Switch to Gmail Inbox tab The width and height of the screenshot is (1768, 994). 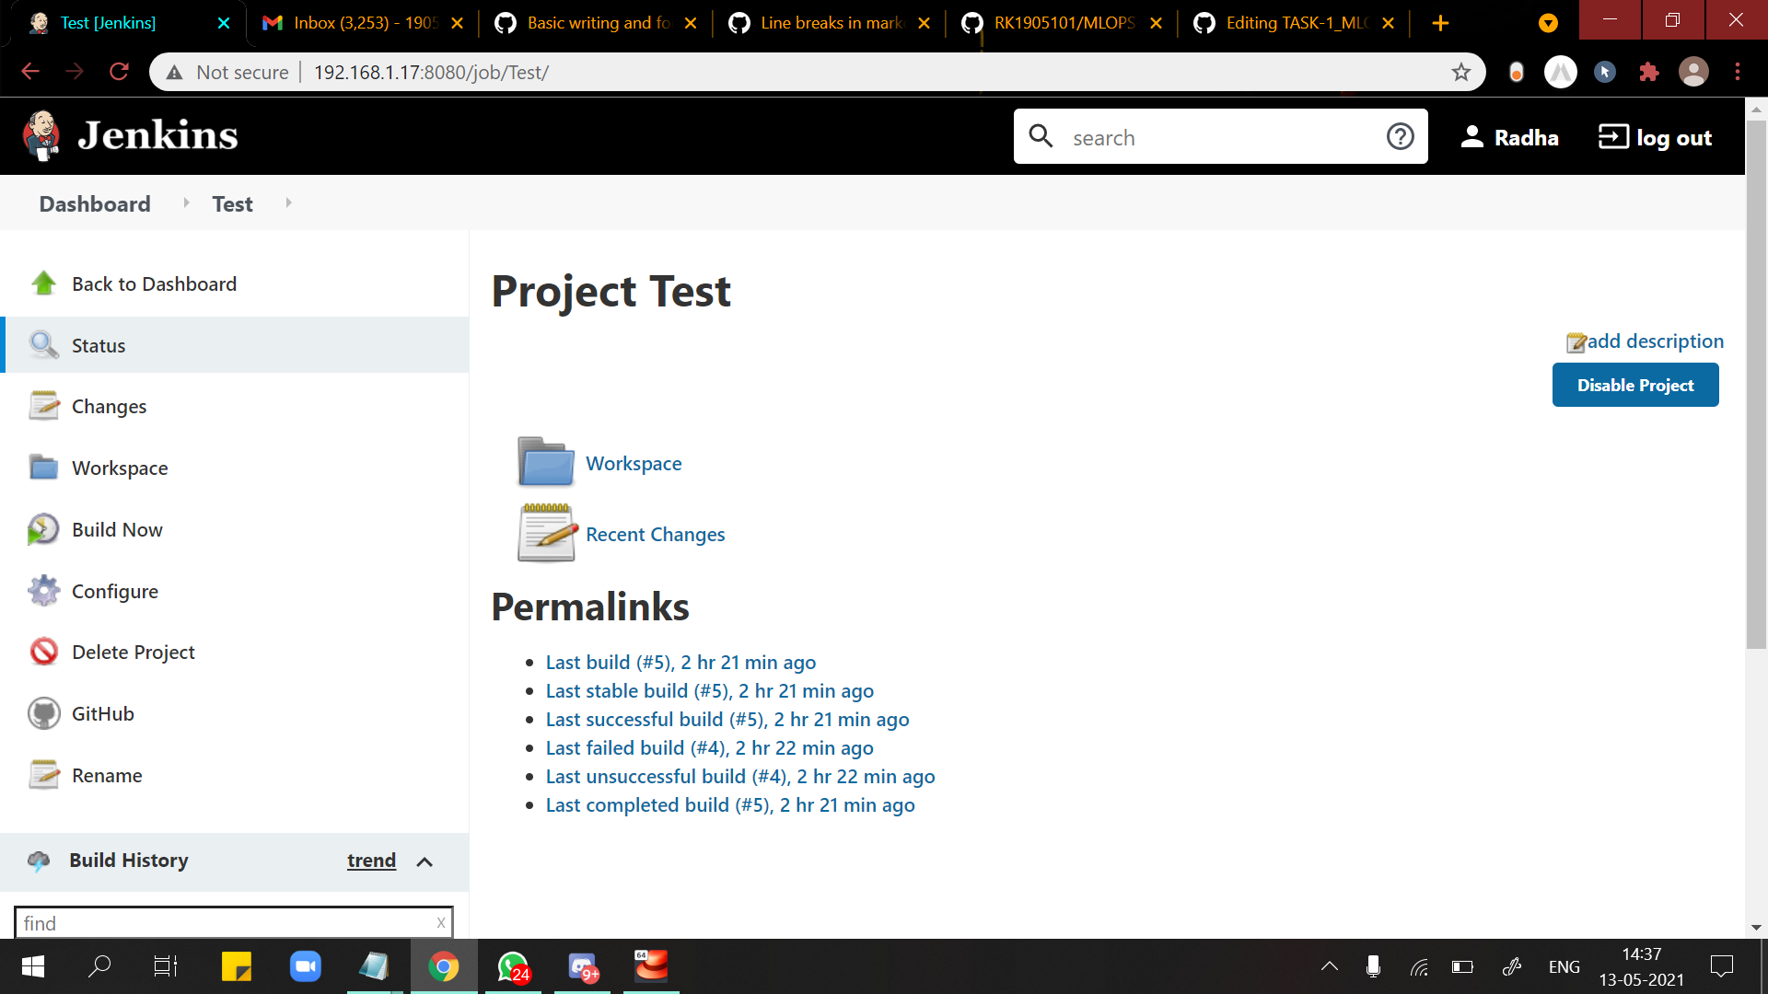[x=362, y=23]
